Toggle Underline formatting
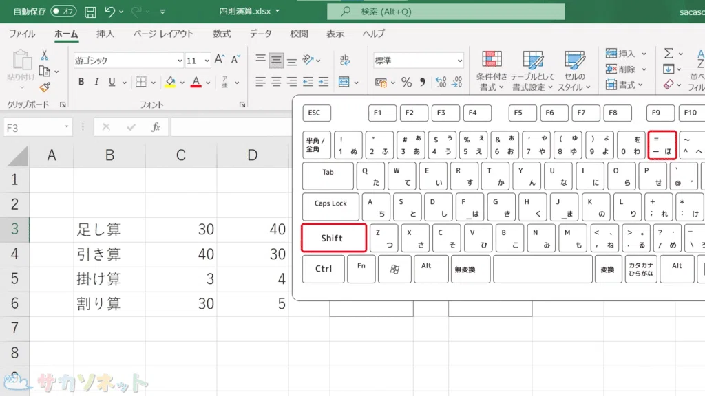Viewport: 705px width, 396px height. click(112, 82)
